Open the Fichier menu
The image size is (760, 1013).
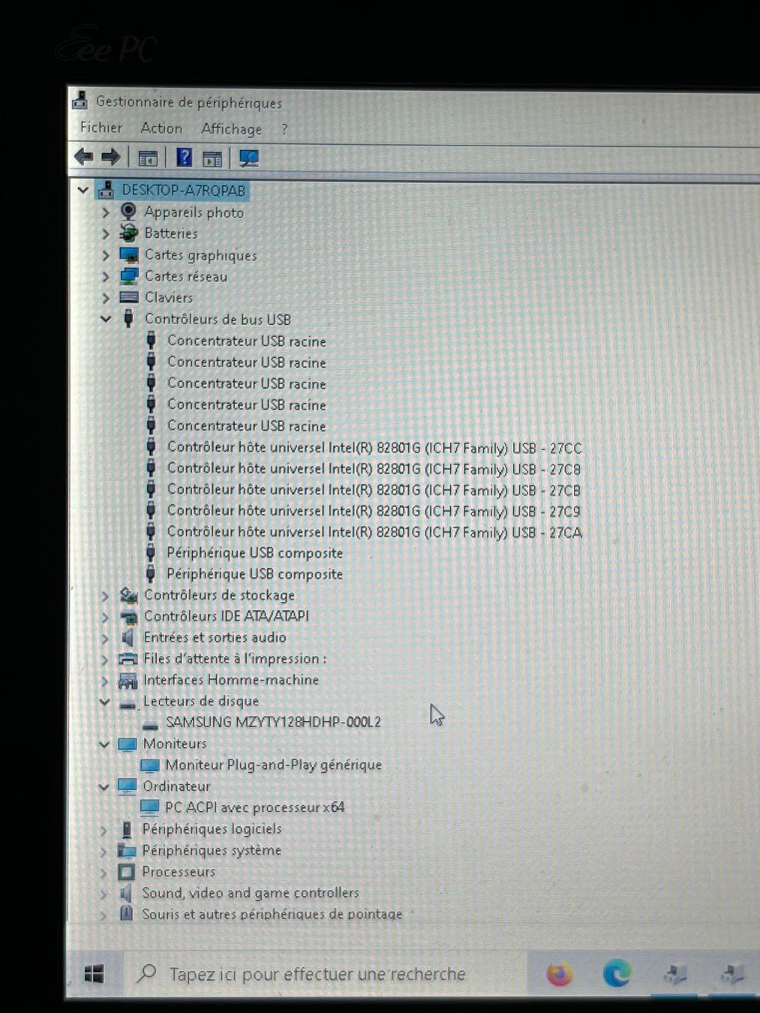pos(101,128)
